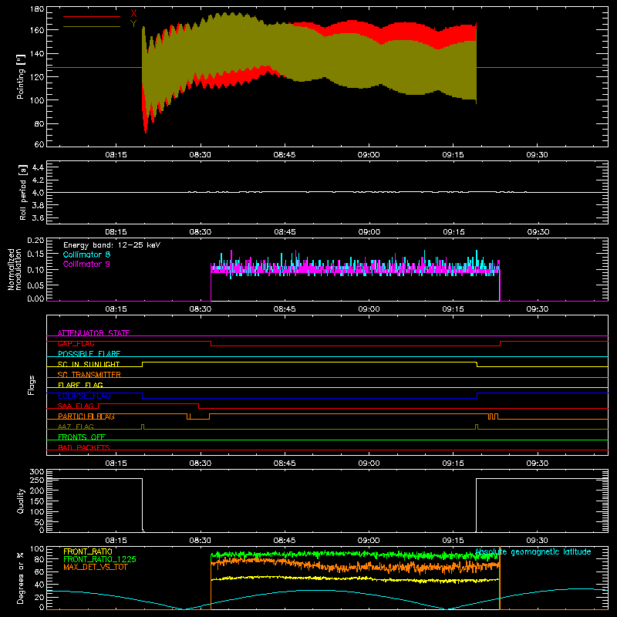
Task: Click the 0.20 tick label on modulation axis
Action: pos(35,241)
